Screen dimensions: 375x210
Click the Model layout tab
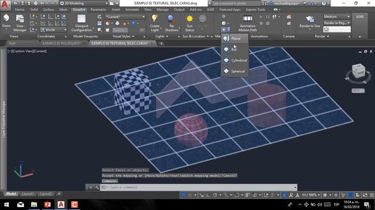(11, 194)
